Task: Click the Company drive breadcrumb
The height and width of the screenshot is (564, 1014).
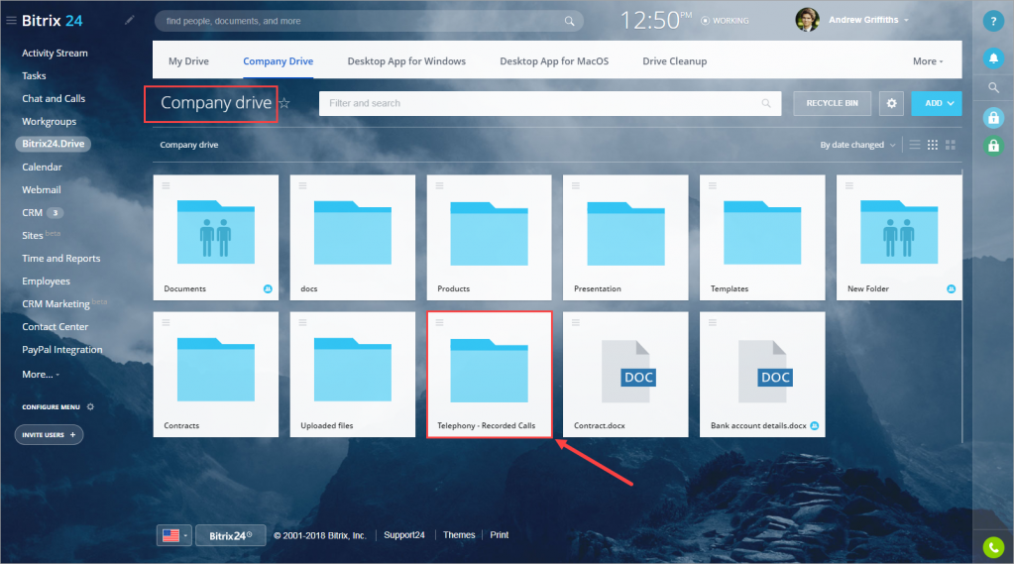Action: click(x=189, y=145)
